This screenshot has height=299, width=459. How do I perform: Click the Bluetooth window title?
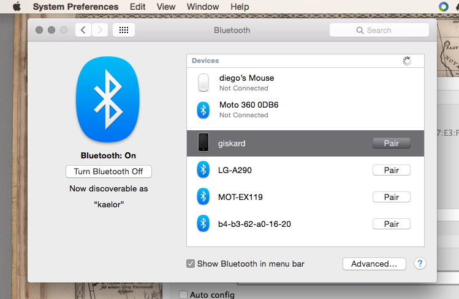[x=232, y=30]
